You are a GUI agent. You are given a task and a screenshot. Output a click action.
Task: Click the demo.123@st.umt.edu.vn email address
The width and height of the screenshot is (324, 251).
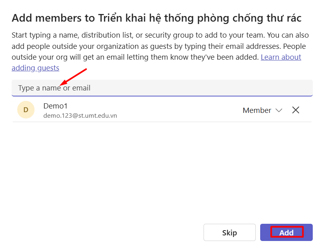[80, 116]
